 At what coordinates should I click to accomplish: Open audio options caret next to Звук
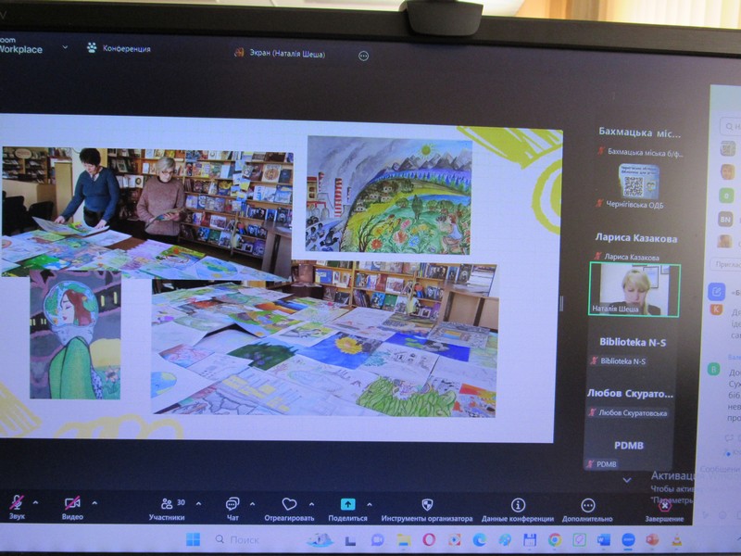36,502
